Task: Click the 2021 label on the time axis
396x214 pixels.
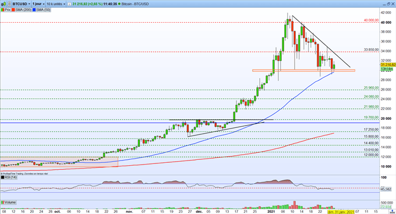Action: tap(271, 212)
